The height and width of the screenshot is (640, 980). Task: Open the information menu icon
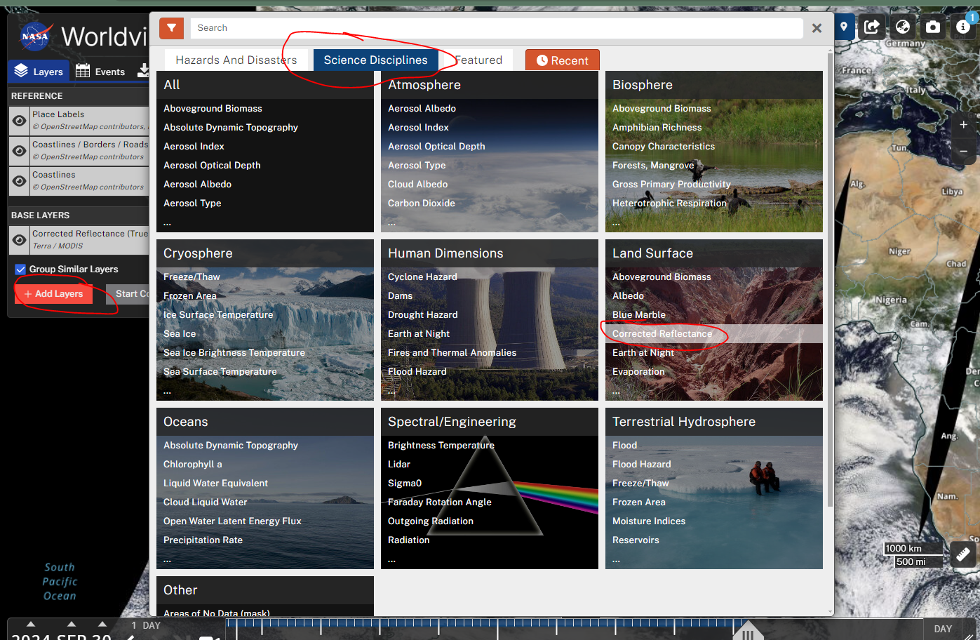pyautogui.click(x=963, y=27)
